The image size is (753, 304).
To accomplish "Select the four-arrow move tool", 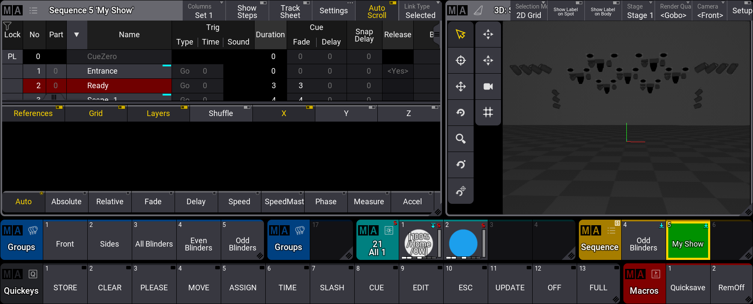I will (x=460, y=86).
